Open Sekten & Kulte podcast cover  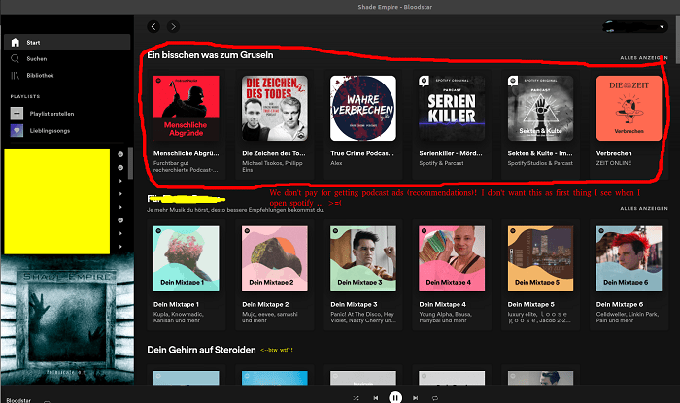point(540,109)
